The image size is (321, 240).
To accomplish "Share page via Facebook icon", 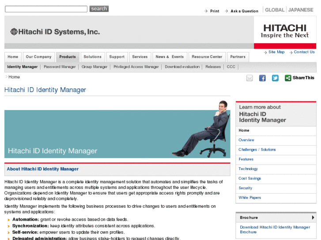I will point(262,78).
